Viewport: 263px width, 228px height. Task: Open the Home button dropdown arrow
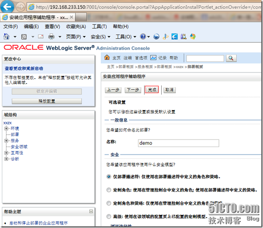click(x=15, y=37)
